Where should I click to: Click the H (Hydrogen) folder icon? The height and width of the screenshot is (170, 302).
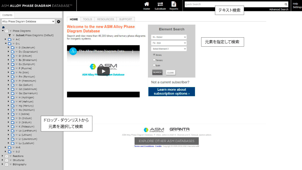13,97
